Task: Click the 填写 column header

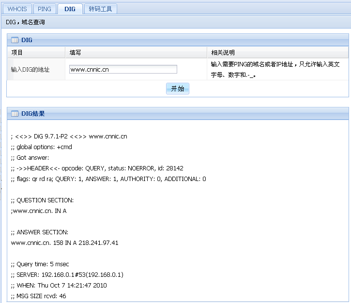Action: pos(75,52)
